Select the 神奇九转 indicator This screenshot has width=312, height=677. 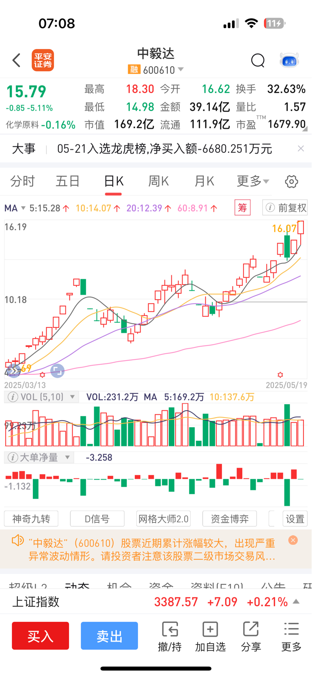tap(31, 519)
